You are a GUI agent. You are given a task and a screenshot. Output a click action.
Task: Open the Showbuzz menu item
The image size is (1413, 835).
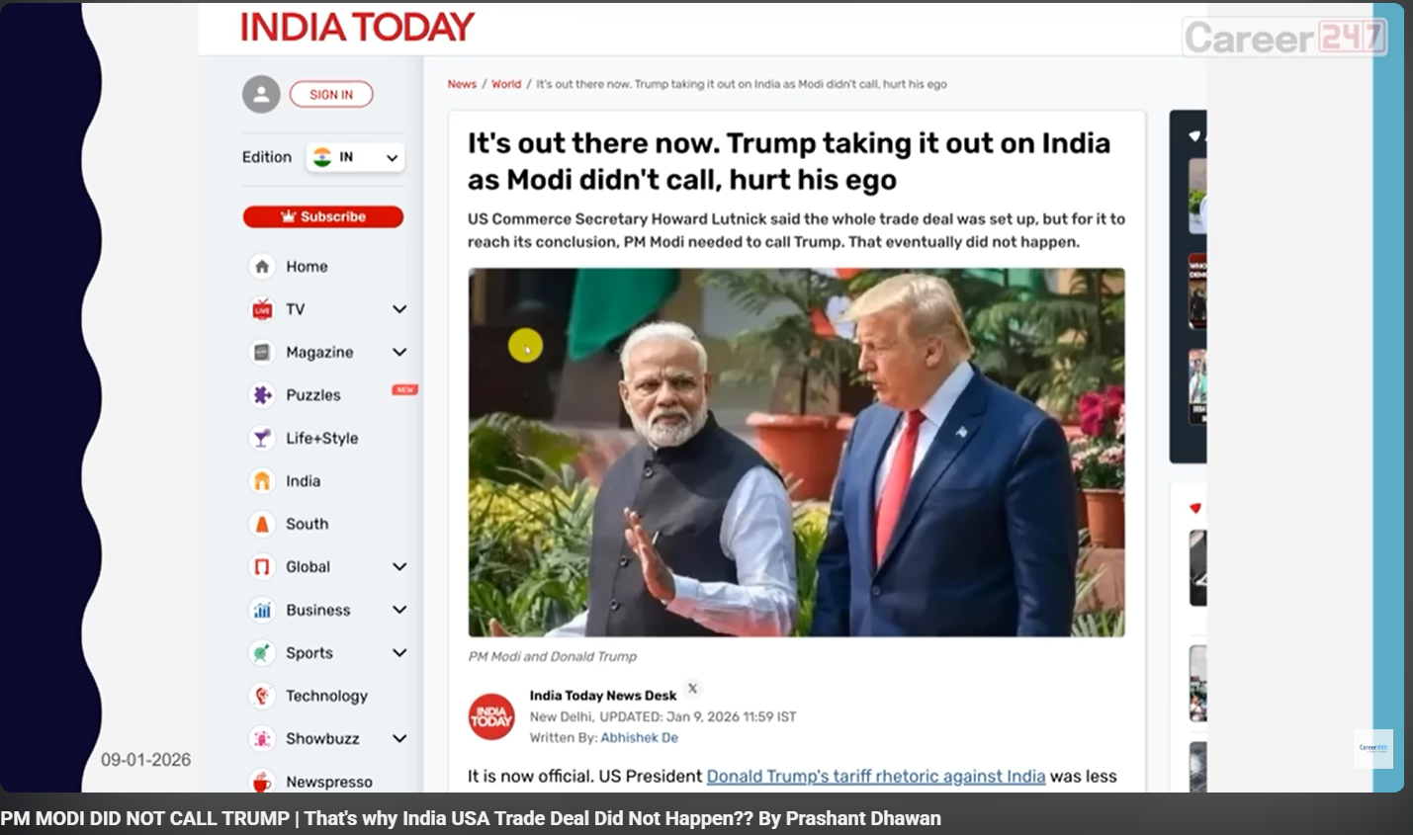coord(322,738)
